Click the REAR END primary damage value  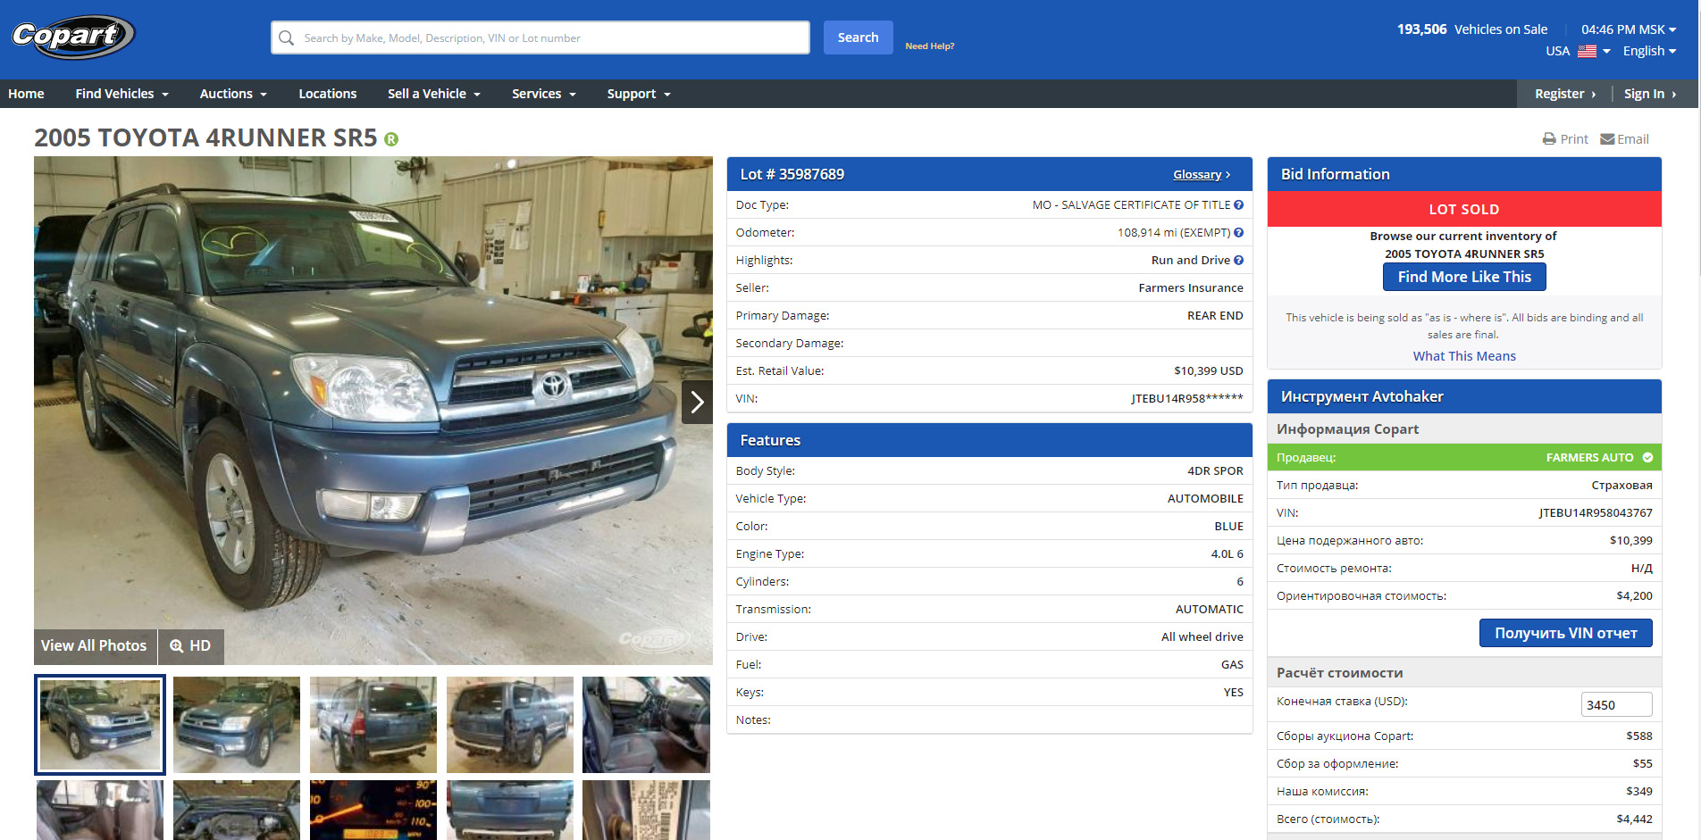(1215, 316)
